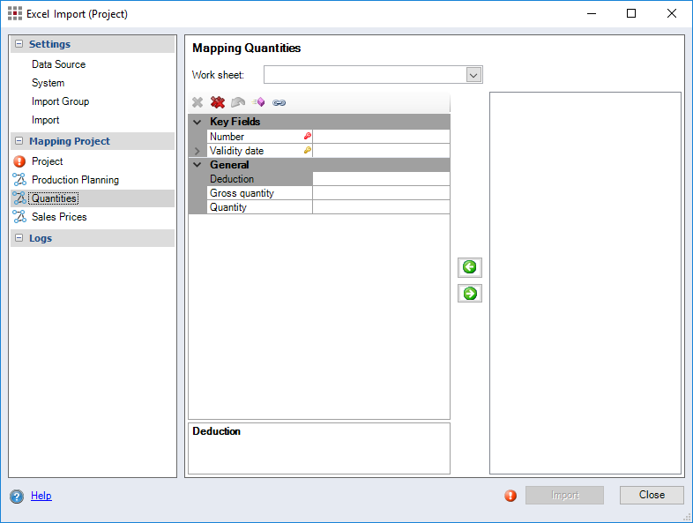Viewport: 693px width, 523px height.
Task: Click the green right arrow button
Action: (470, 294)
